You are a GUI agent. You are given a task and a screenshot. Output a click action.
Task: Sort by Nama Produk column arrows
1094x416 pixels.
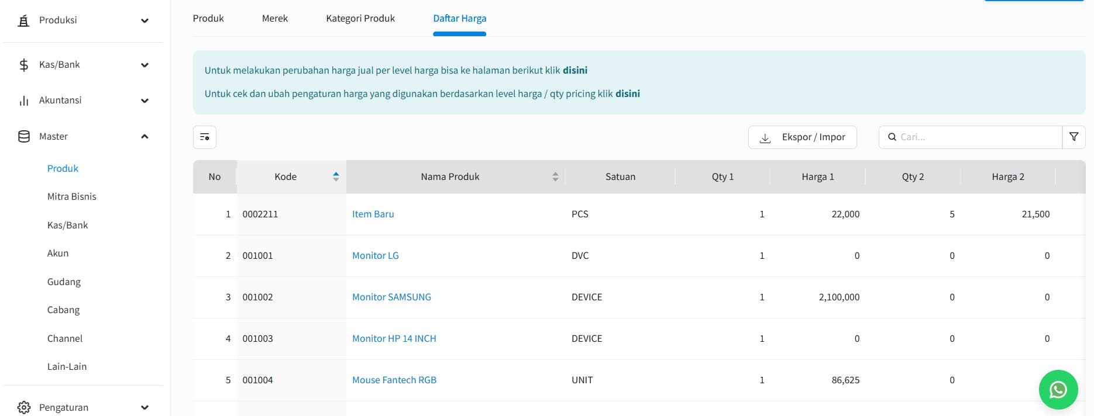pyautogui.click(x=555, y=176)
